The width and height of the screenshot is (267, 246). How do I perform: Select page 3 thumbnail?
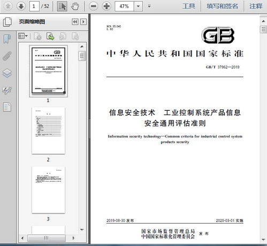(48, 190)
